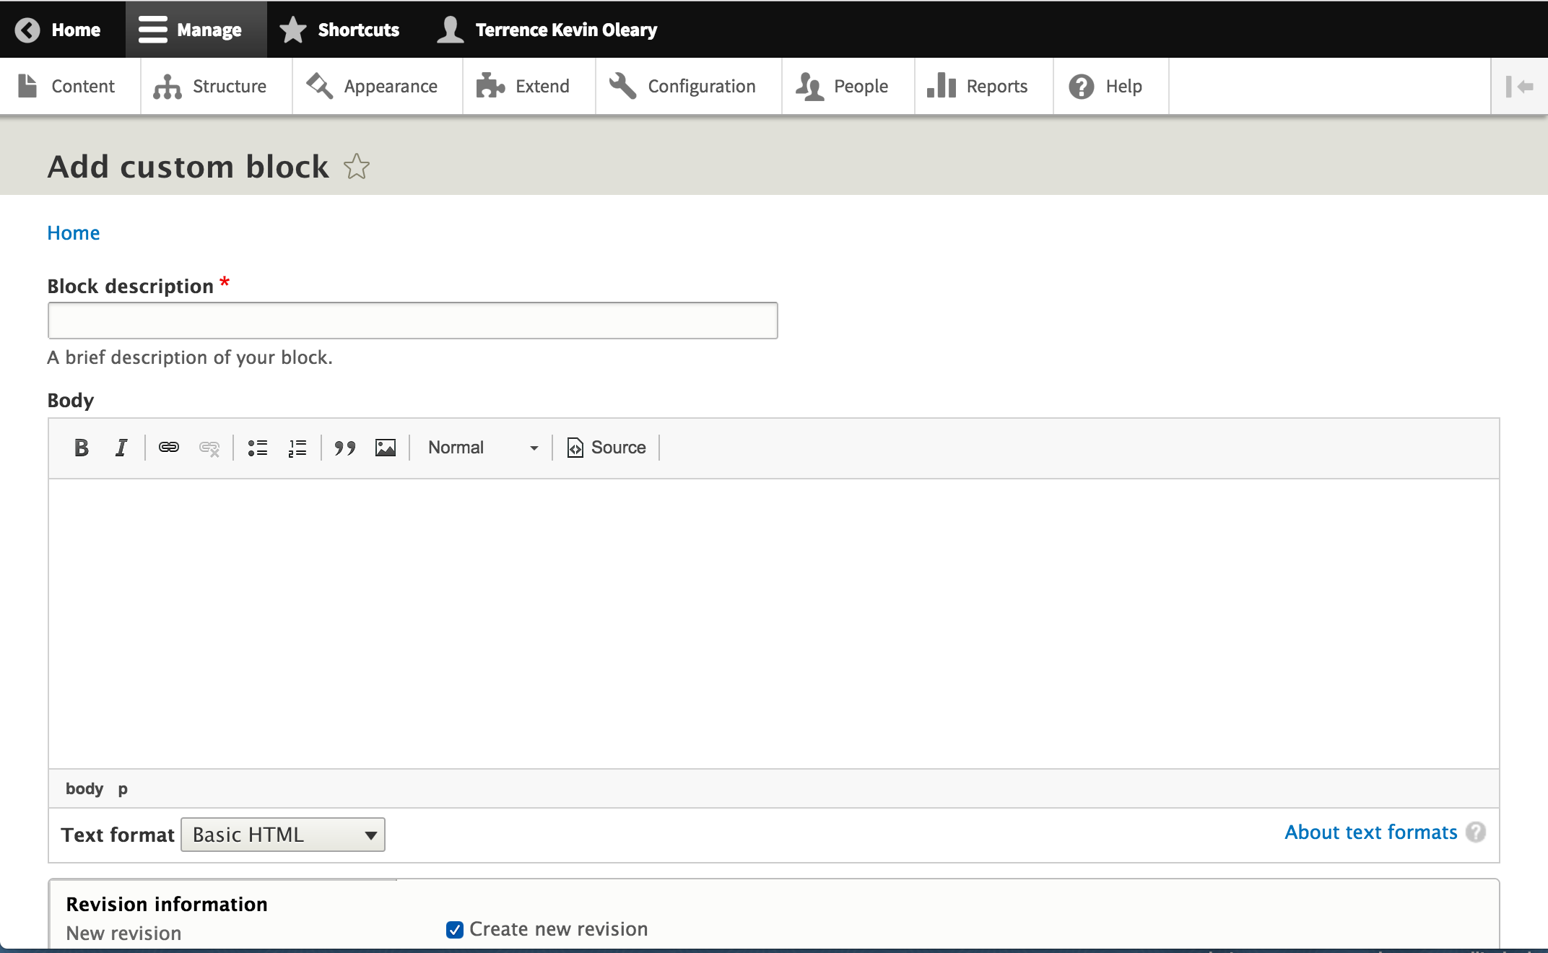Add page to shortcuts with star icon

point(357,167)
